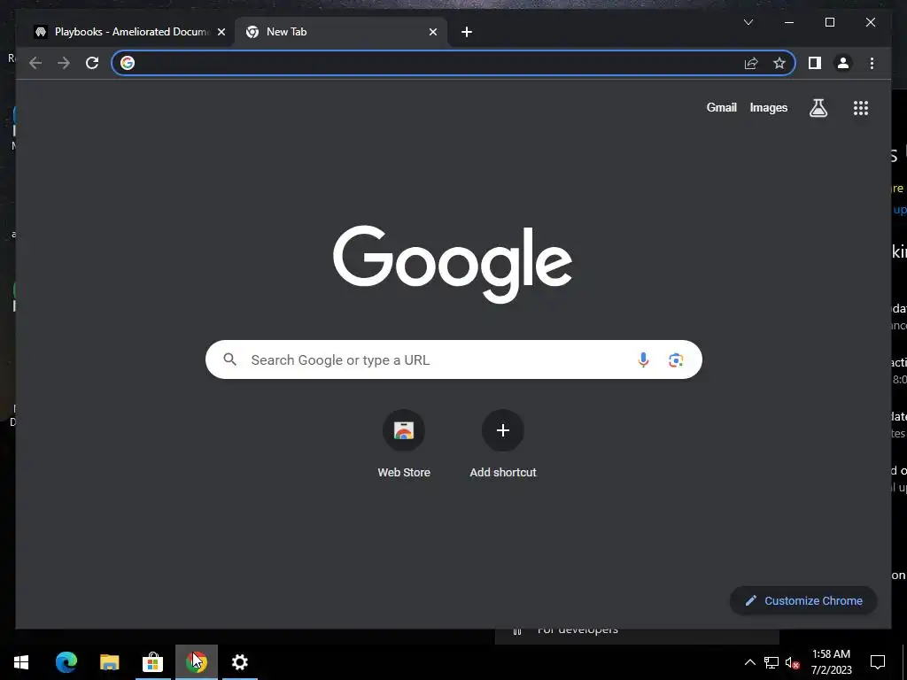Open the Google apps grid
Viewport: 907px width, 680px height.
(x=861, y=107)
